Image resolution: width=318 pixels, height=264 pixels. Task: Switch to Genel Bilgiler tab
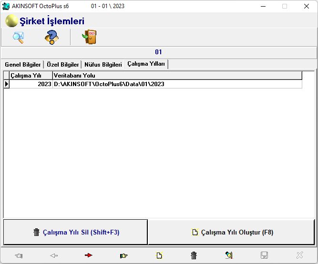tap(23, 65)
